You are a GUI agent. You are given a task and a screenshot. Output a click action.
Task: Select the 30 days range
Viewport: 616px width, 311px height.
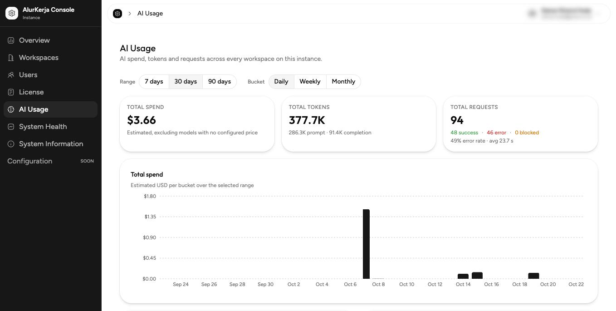click(x=186, y=82)
